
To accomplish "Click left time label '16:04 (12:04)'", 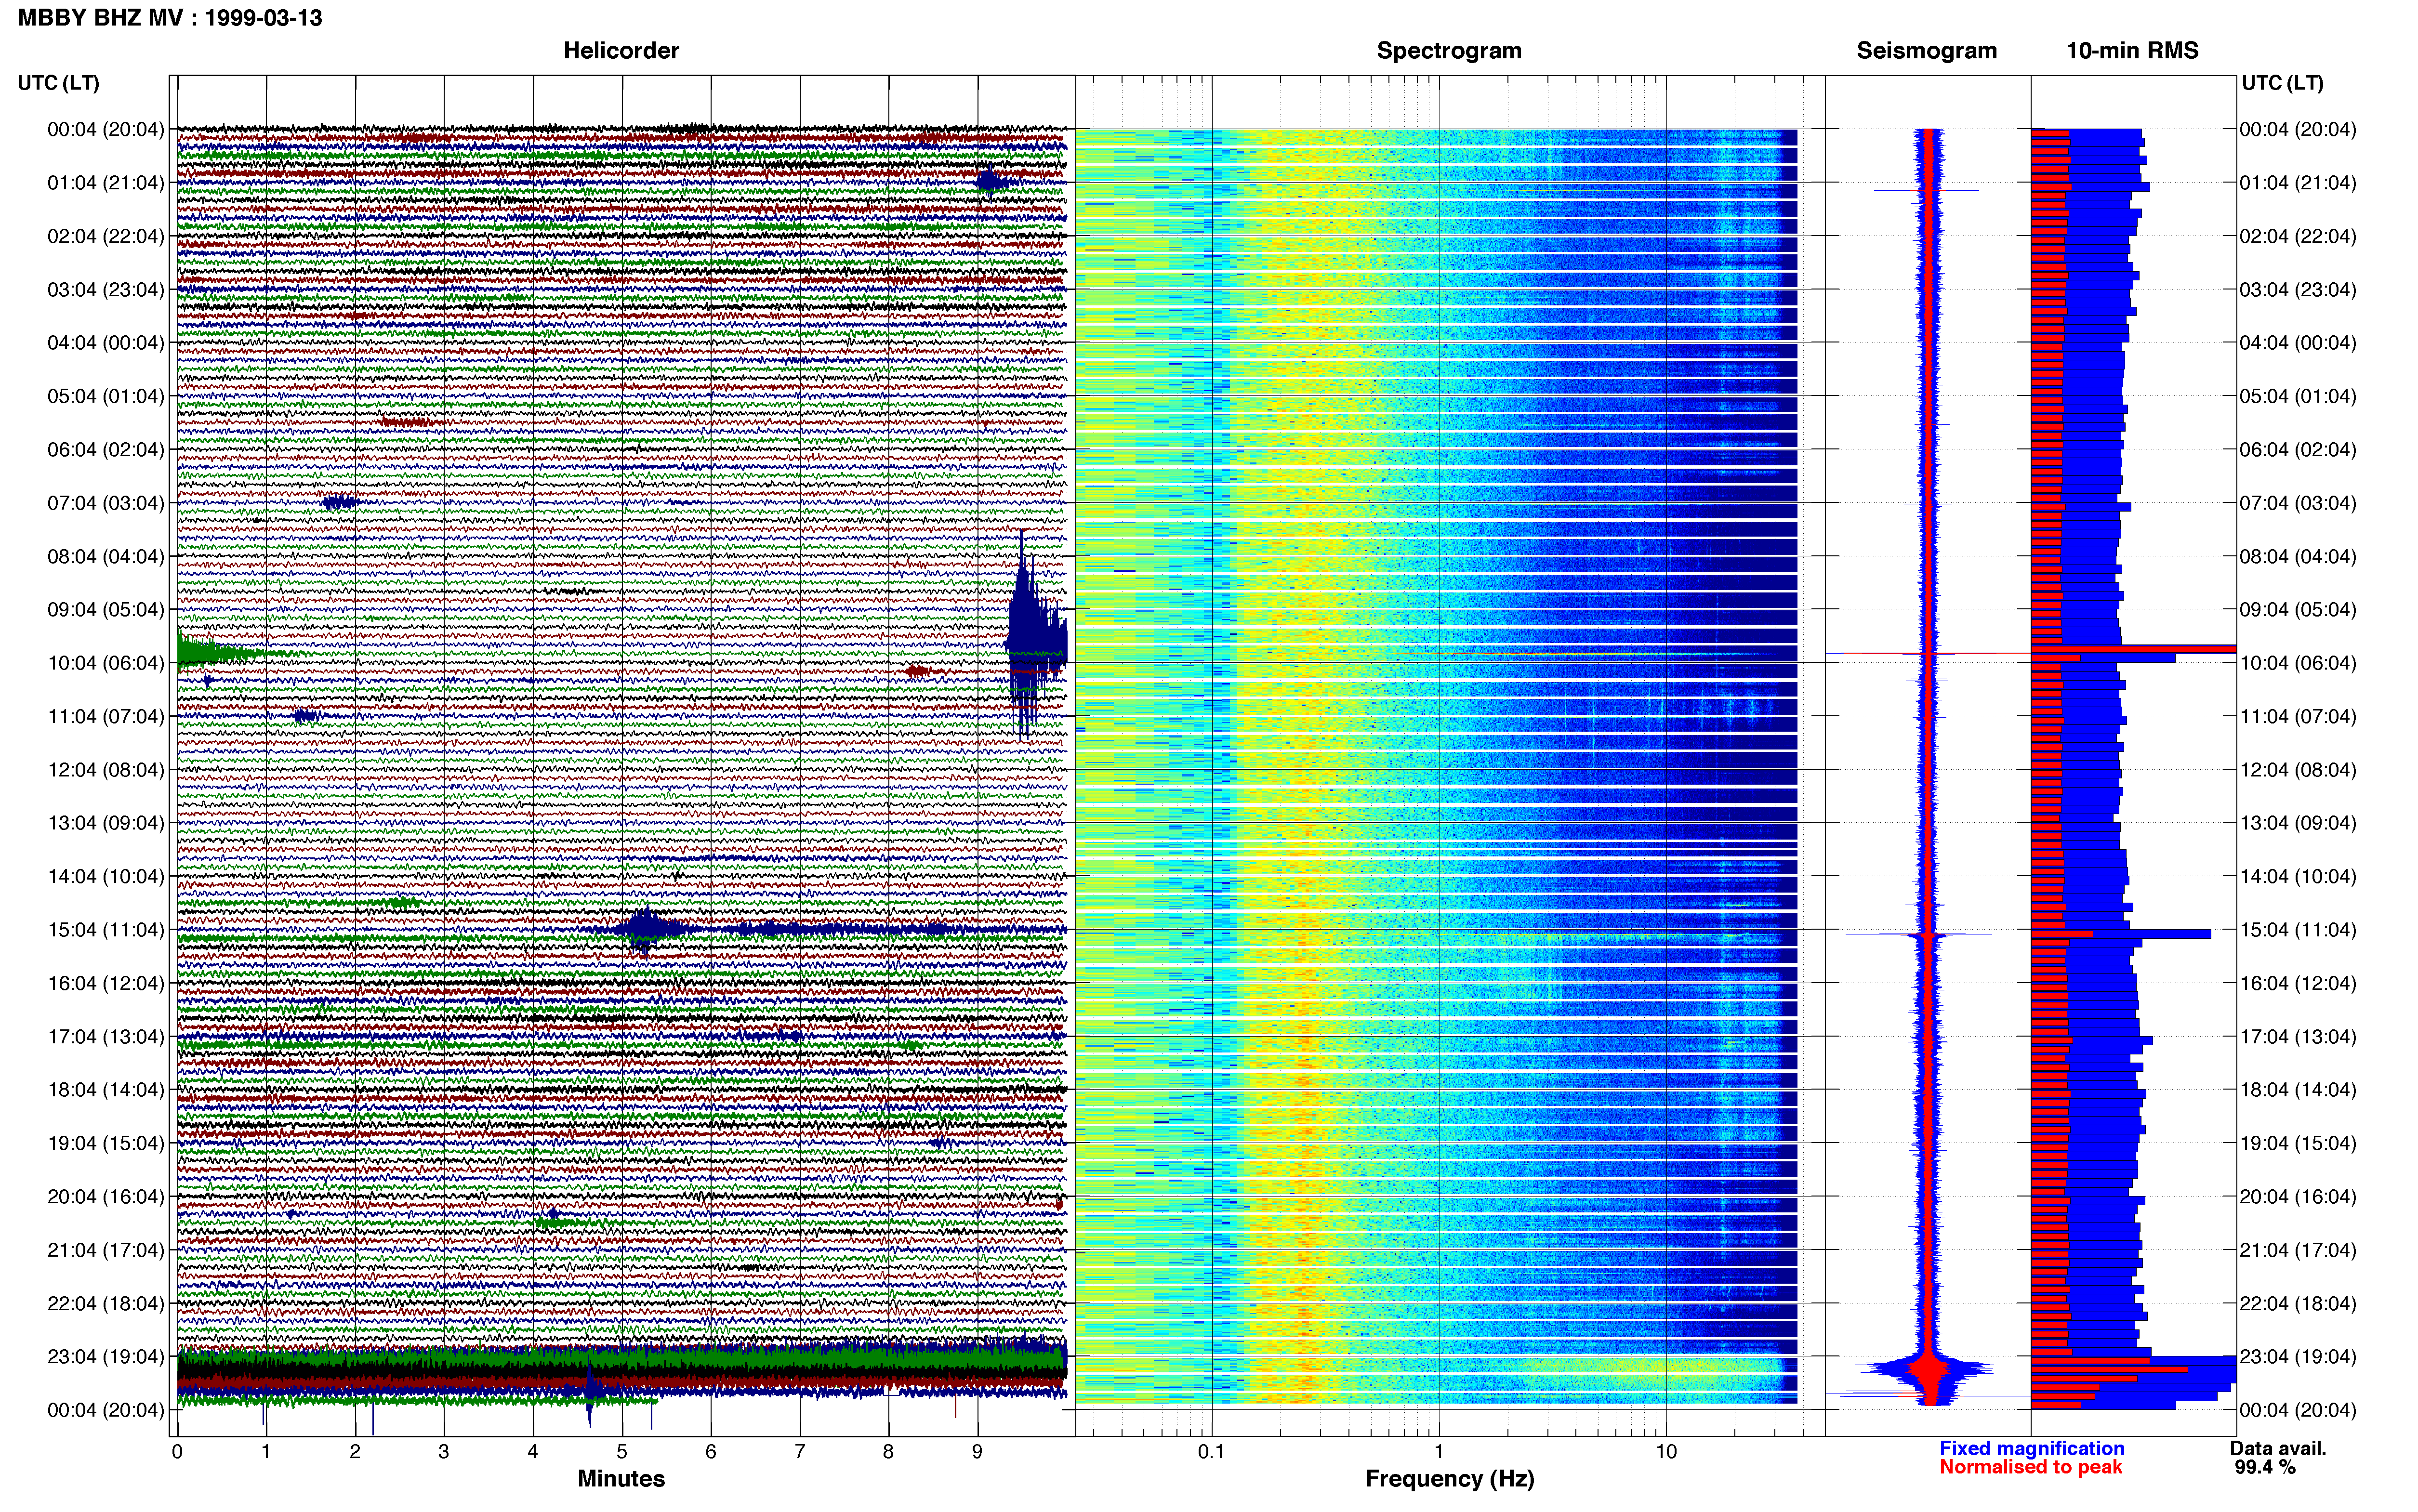I will (106, 983).
